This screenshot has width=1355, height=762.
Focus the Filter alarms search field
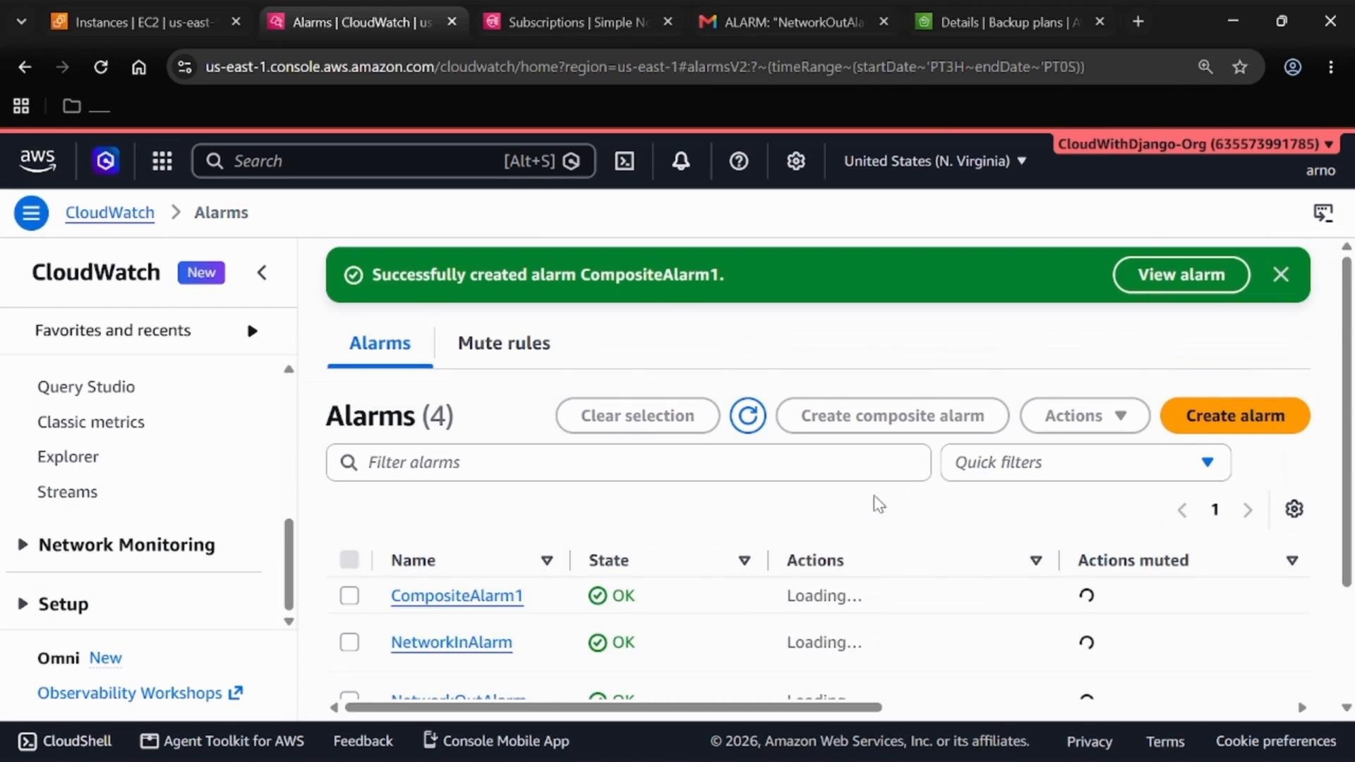pyautogui.click(x=628, y=462)
